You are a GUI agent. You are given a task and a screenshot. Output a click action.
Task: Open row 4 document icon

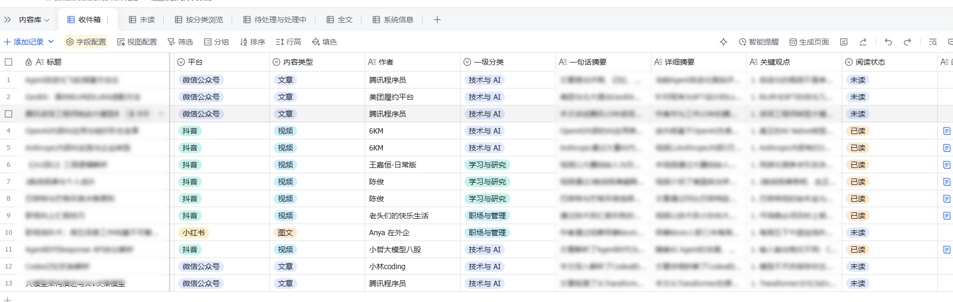[x=947, y=131]
